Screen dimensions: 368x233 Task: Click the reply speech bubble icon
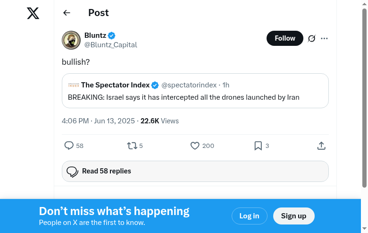click(69, 146)
